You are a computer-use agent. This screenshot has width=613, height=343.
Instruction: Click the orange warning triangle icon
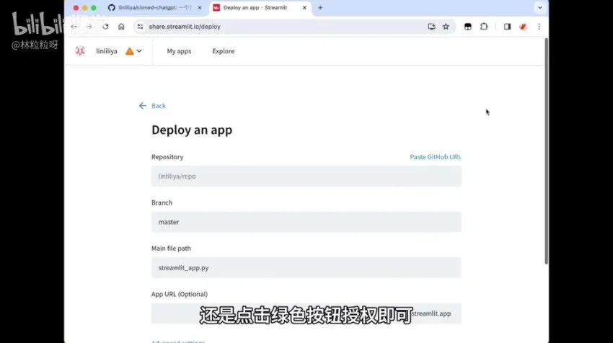(x=129, y=51)
